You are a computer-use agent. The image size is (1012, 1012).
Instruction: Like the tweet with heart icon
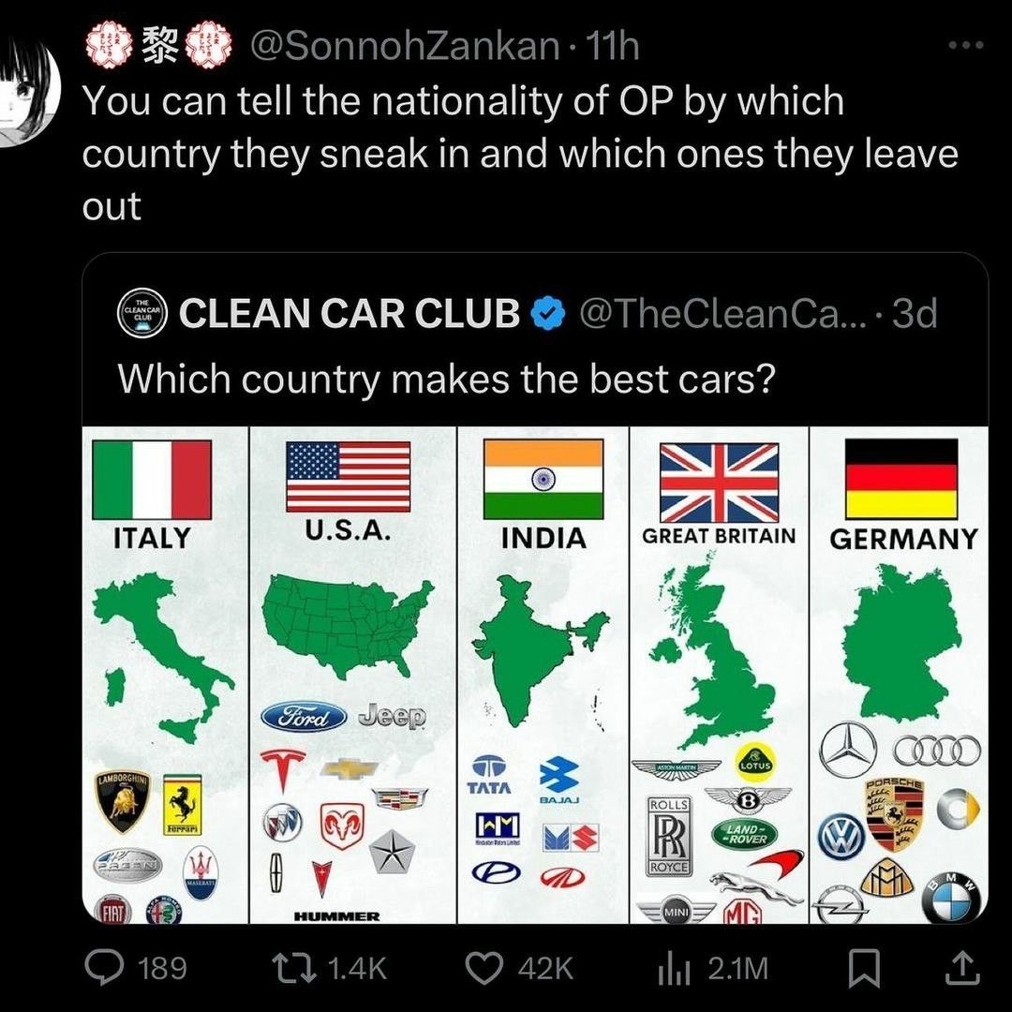486,968
